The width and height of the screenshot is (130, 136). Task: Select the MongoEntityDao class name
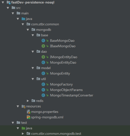click(63, 63)
